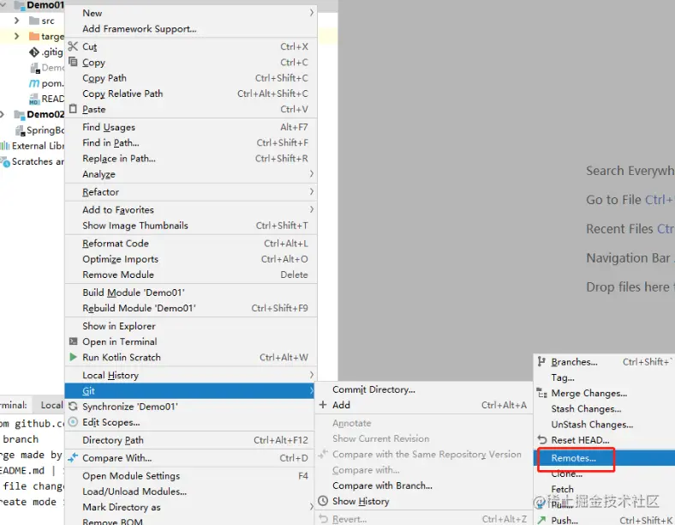Select Reformat Code entry
675x525 pixels.
pyautogui.click(x=191, y=243)
